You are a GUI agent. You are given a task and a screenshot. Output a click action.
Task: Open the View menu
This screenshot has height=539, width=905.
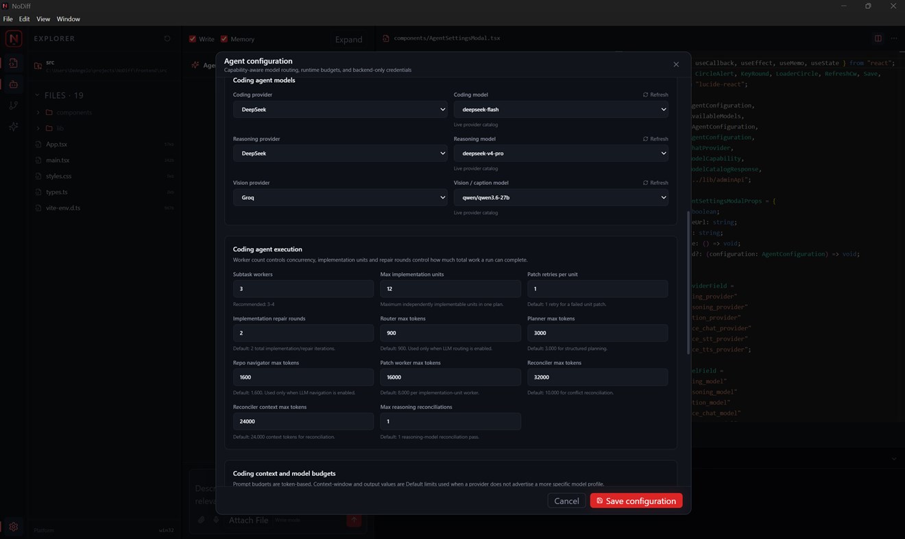tap(43, 19)
